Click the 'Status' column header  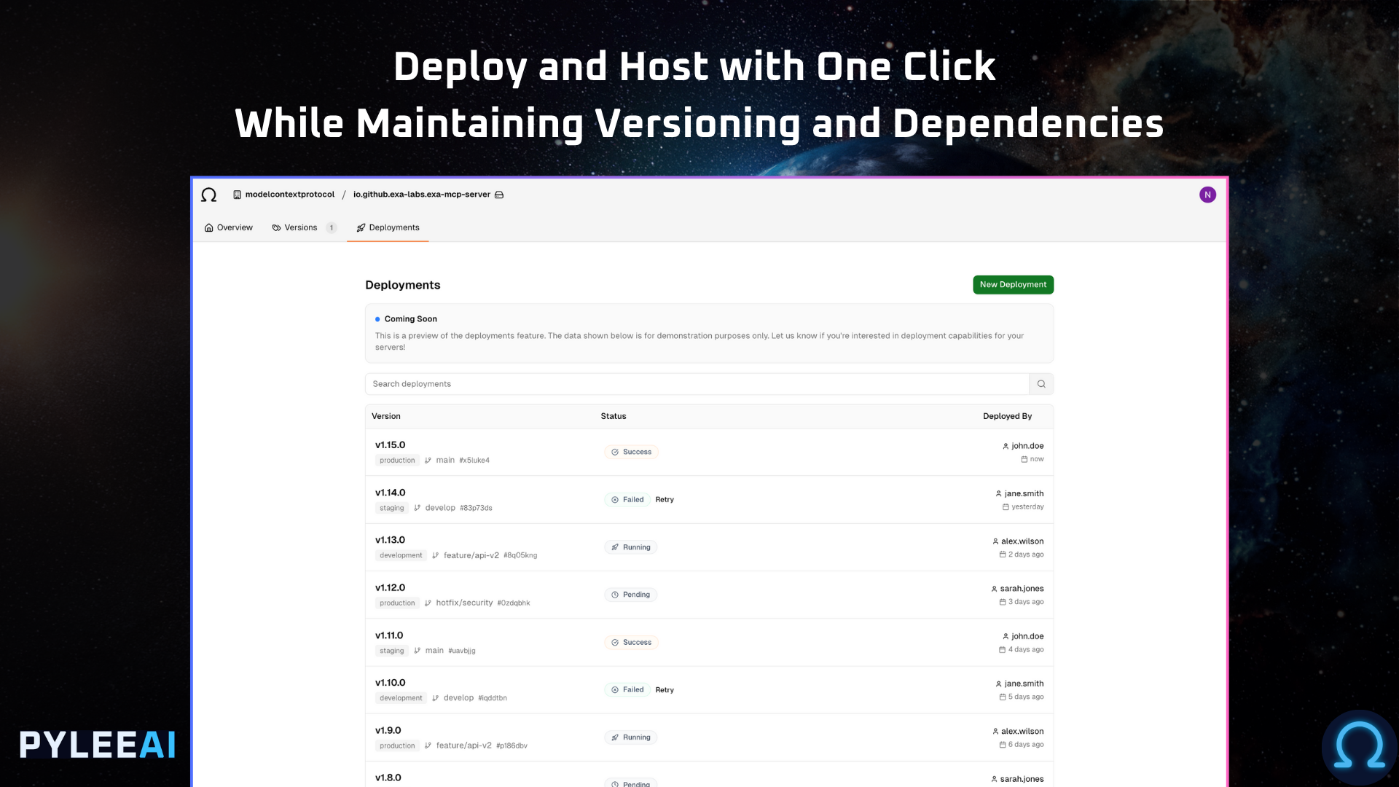click(614, 417)
